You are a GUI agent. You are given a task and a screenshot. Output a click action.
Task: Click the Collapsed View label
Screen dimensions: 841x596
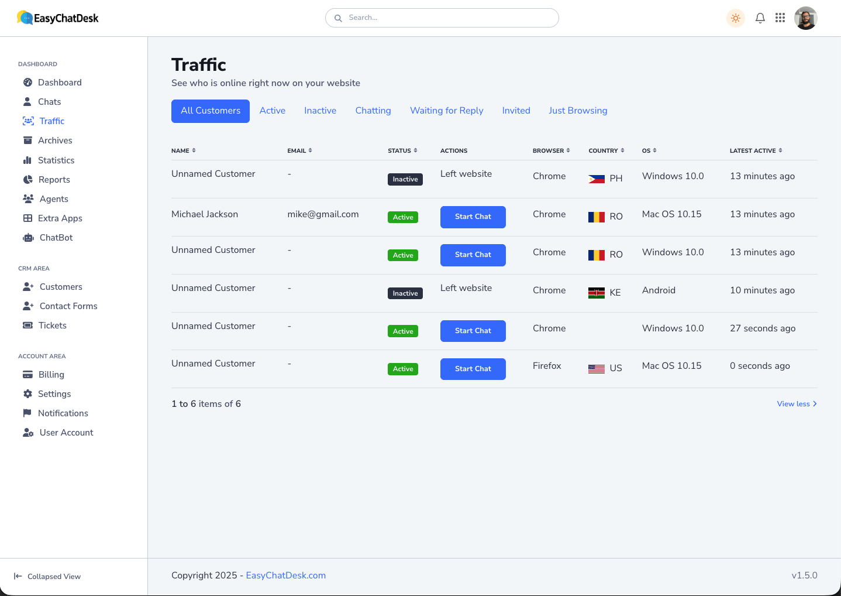coord(54,577)
